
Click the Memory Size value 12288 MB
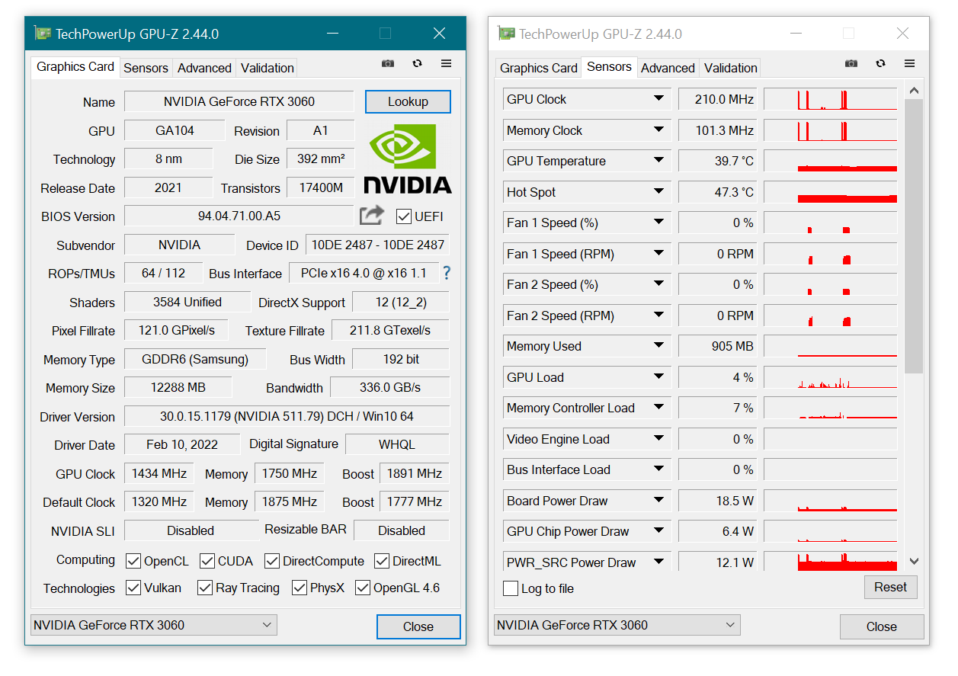(x=178, y=387)
